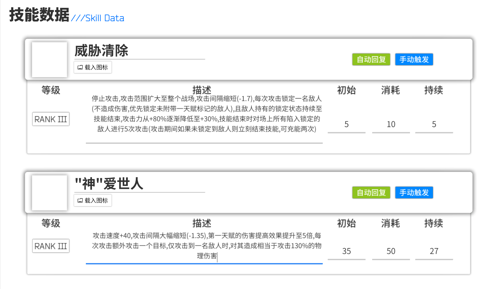Click the image icon inside 载入图标 button
This screenshot has height=289, width=491.
click(x=80, y=67)
